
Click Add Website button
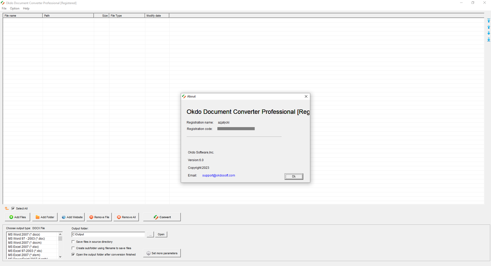pos(72,217)
